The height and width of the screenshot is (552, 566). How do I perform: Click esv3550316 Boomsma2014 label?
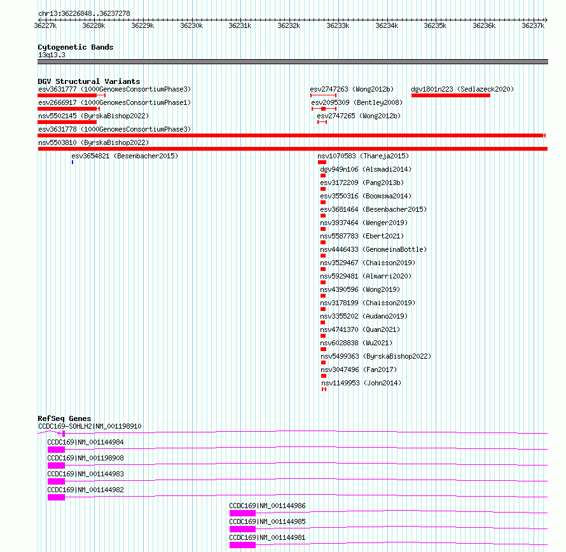[x=366, y=196]
